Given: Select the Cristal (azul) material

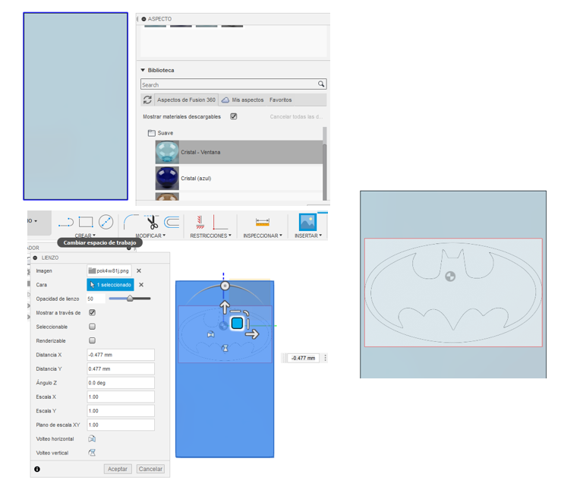Looking at the screenshot, I should coord(239,179).
